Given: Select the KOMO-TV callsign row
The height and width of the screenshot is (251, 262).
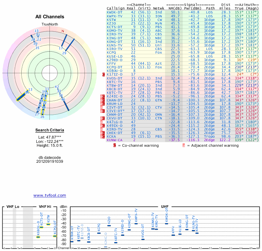Looking at the screenshot, I should point(115,30).
